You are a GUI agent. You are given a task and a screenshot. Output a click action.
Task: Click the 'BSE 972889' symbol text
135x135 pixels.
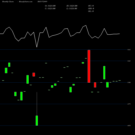(42, 2)
